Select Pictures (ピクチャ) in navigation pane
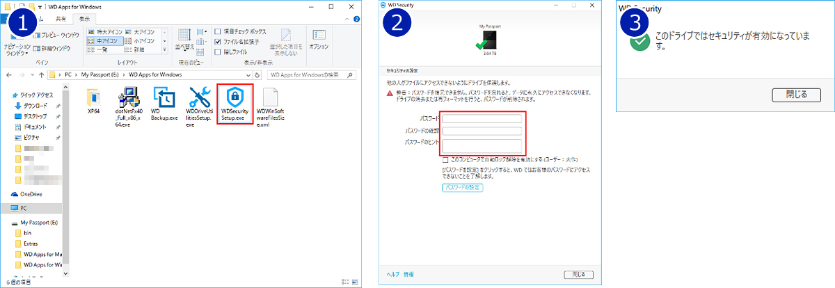This screenshot has width=835, height=288. click(27, 138)
